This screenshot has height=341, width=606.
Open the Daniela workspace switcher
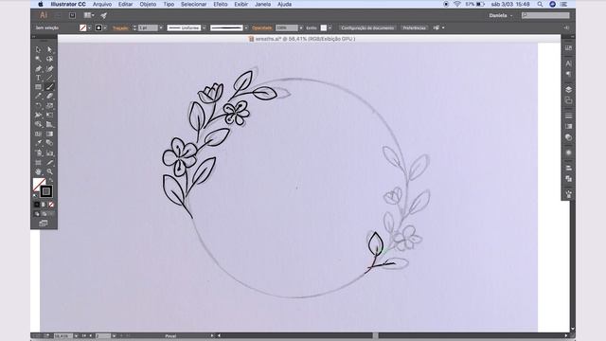tap(501, 15)
